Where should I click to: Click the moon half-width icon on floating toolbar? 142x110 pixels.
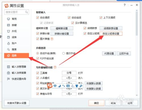coord(59,86)
